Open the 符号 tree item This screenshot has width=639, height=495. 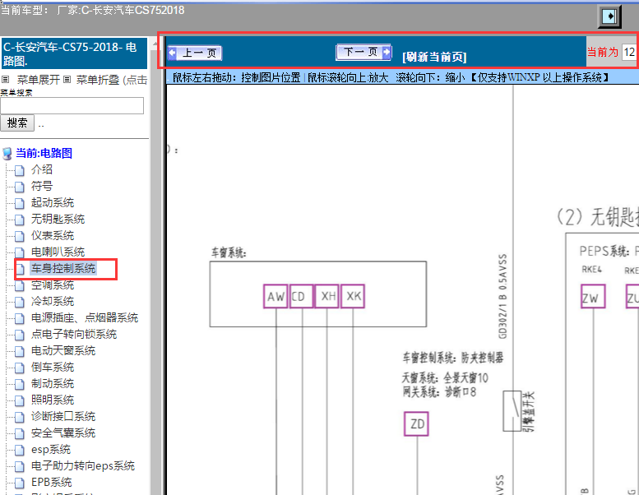[x=42, y=186]
